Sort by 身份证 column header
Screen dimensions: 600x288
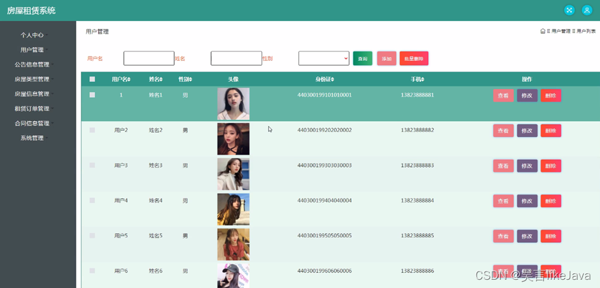tap(324, 79)
